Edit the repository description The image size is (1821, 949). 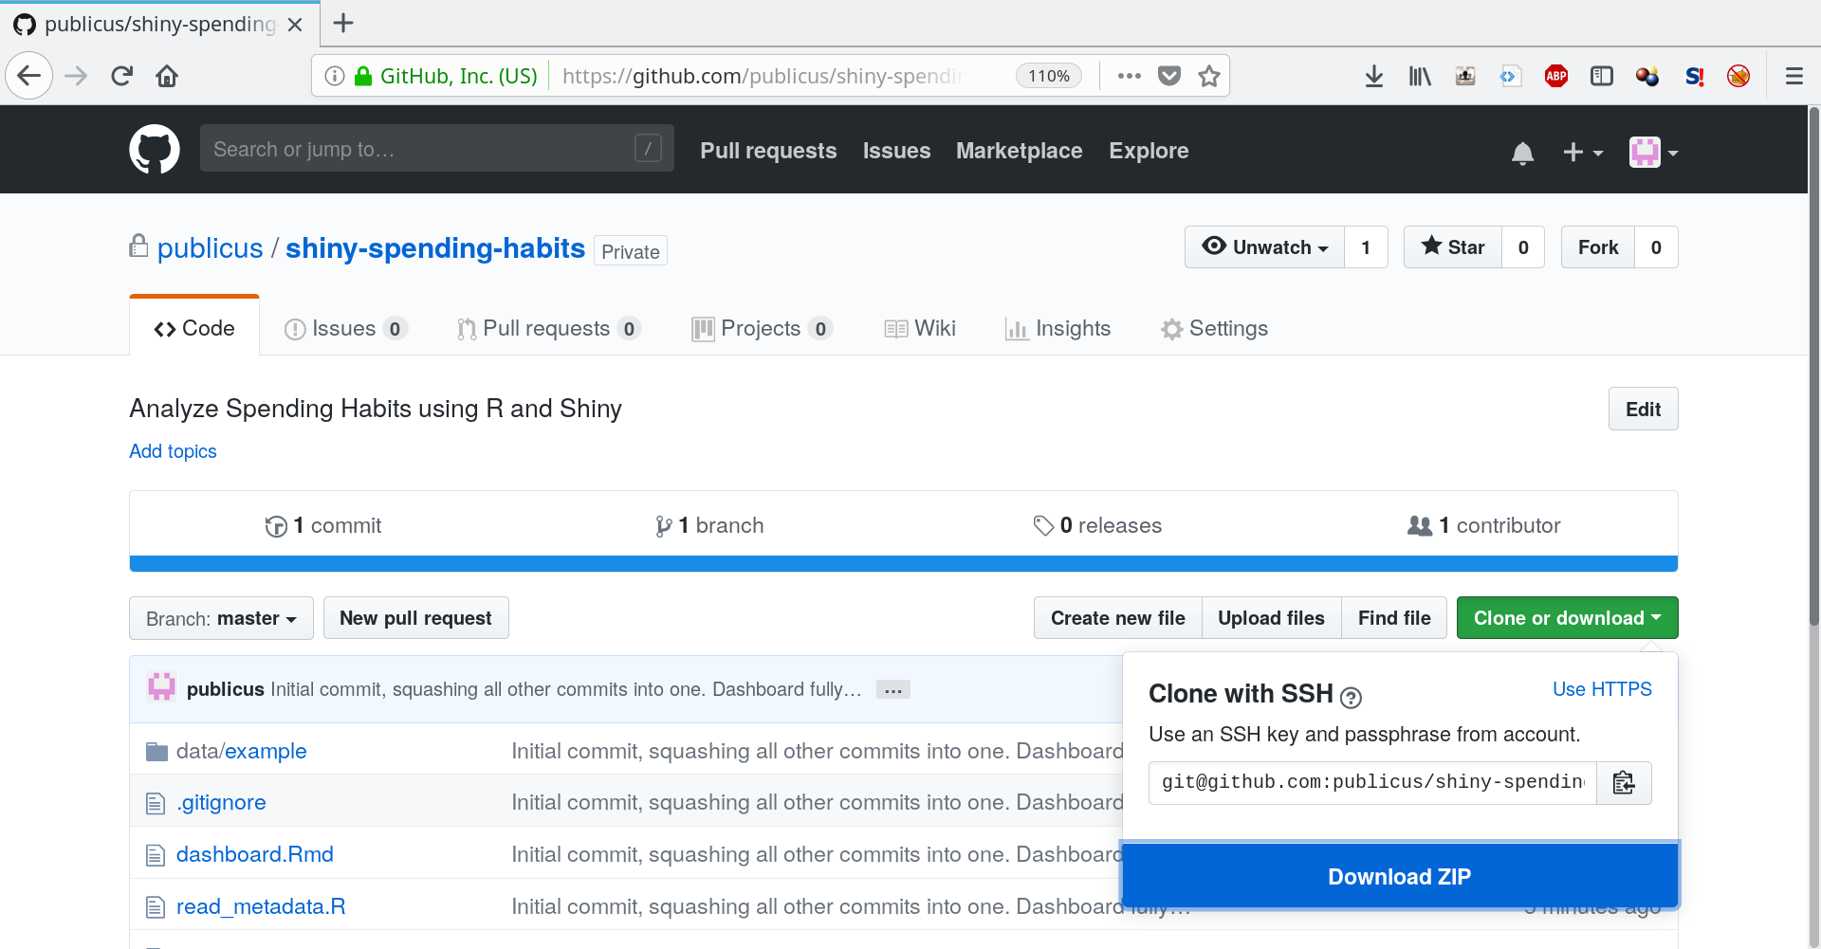tap(1643, 409)
